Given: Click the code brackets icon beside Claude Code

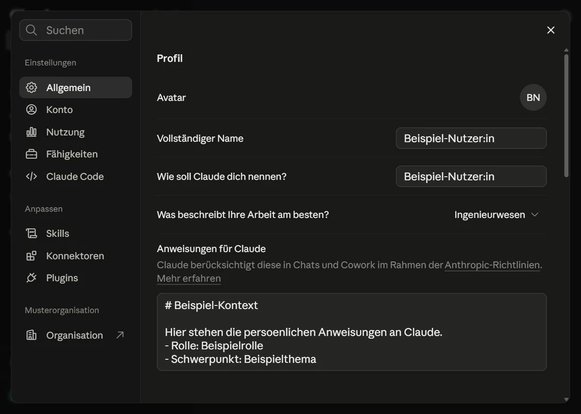Looking at the screenshot, I should coord(32,177).
